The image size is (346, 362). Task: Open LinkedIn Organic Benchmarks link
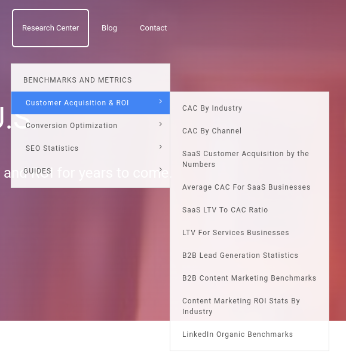(237, 334)
